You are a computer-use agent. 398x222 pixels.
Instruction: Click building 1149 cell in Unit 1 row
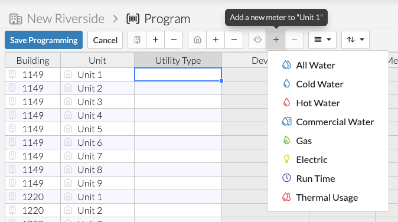click(x=32, y=74)
